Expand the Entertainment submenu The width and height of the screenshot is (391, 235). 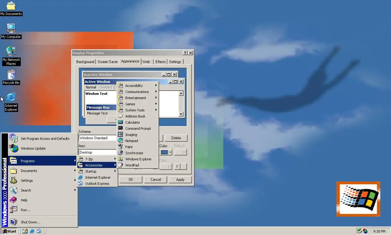(x=137, y=98)
